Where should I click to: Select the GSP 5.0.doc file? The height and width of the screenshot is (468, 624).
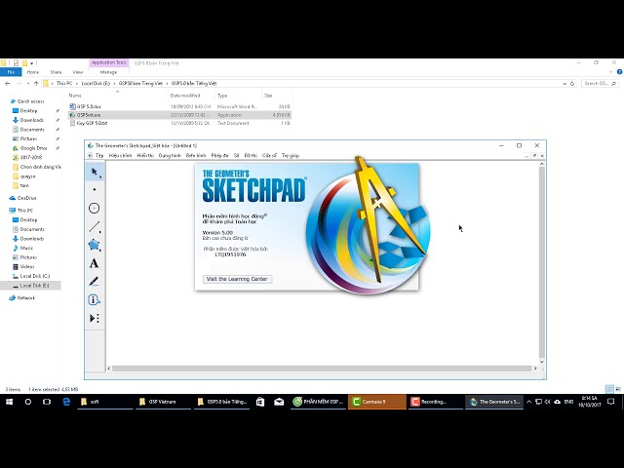pyautogui.click(x=89, y=106)
